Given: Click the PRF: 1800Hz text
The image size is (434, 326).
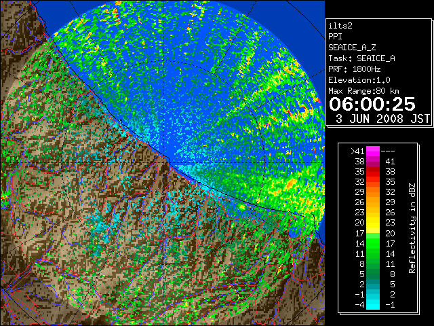Looking at the screenshot, I should [x=355, y=69].
